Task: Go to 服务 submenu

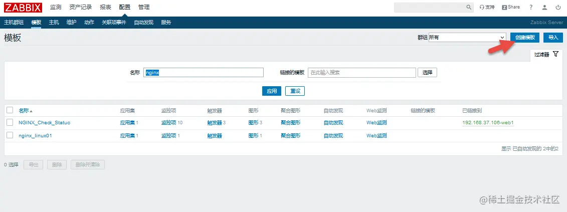Action: tap(166, 23)
